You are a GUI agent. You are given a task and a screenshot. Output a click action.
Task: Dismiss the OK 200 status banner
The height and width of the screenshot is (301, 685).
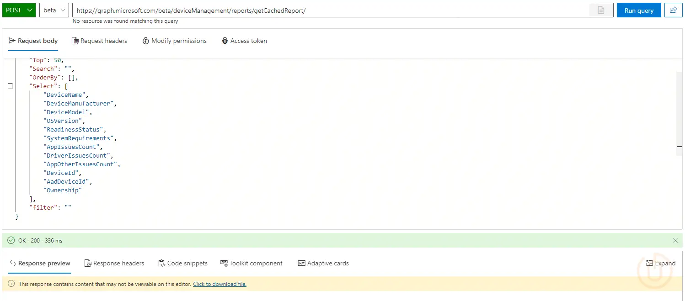[675, 240]
